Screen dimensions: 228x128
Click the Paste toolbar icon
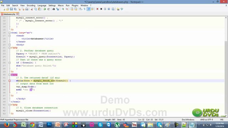pos(40,9)
